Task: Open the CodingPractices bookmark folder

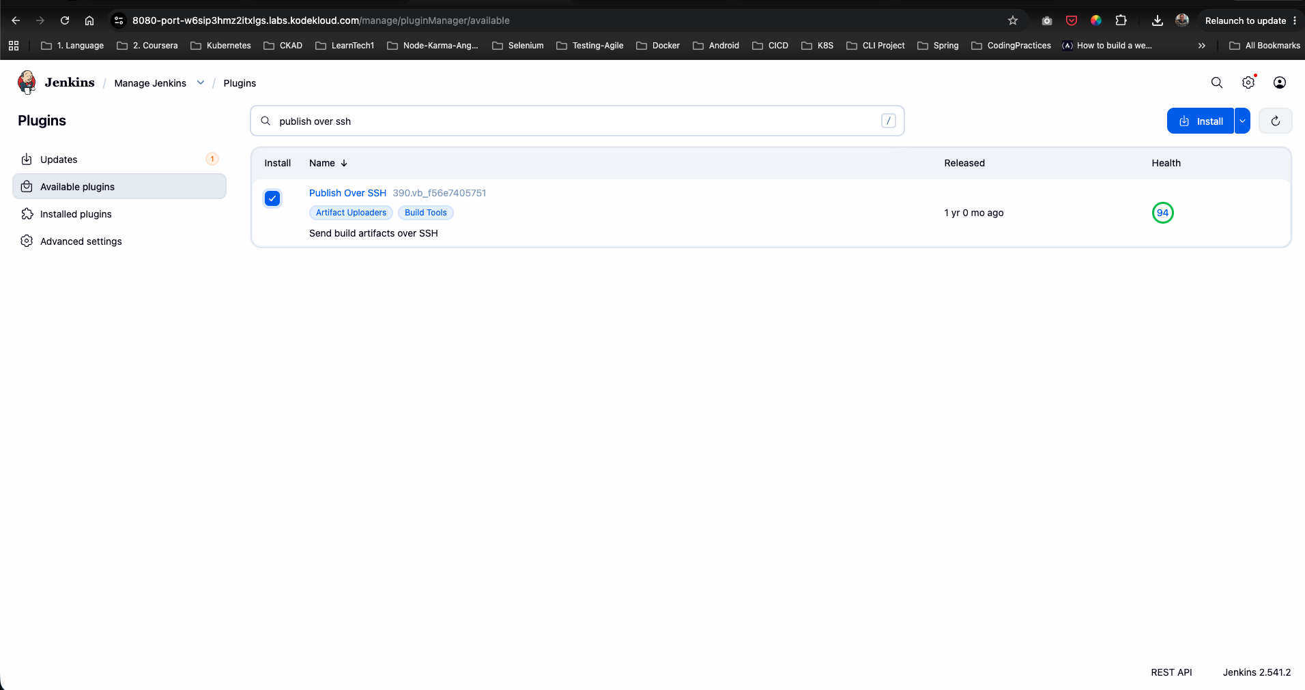Action: pyautogui.click(x=1012, y=46)
